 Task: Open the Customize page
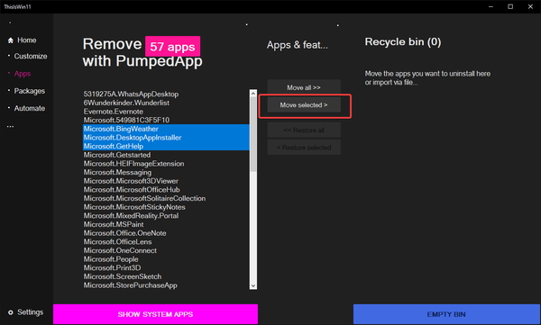pyautogui.click(x=31, y=56)
